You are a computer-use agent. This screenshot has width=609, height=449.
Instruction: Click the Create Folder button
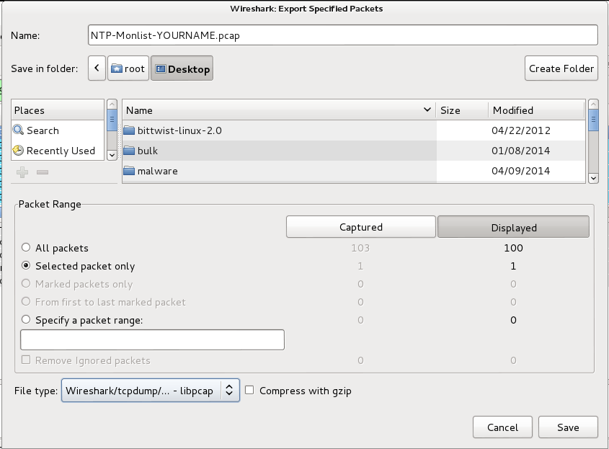click(561, 68)
